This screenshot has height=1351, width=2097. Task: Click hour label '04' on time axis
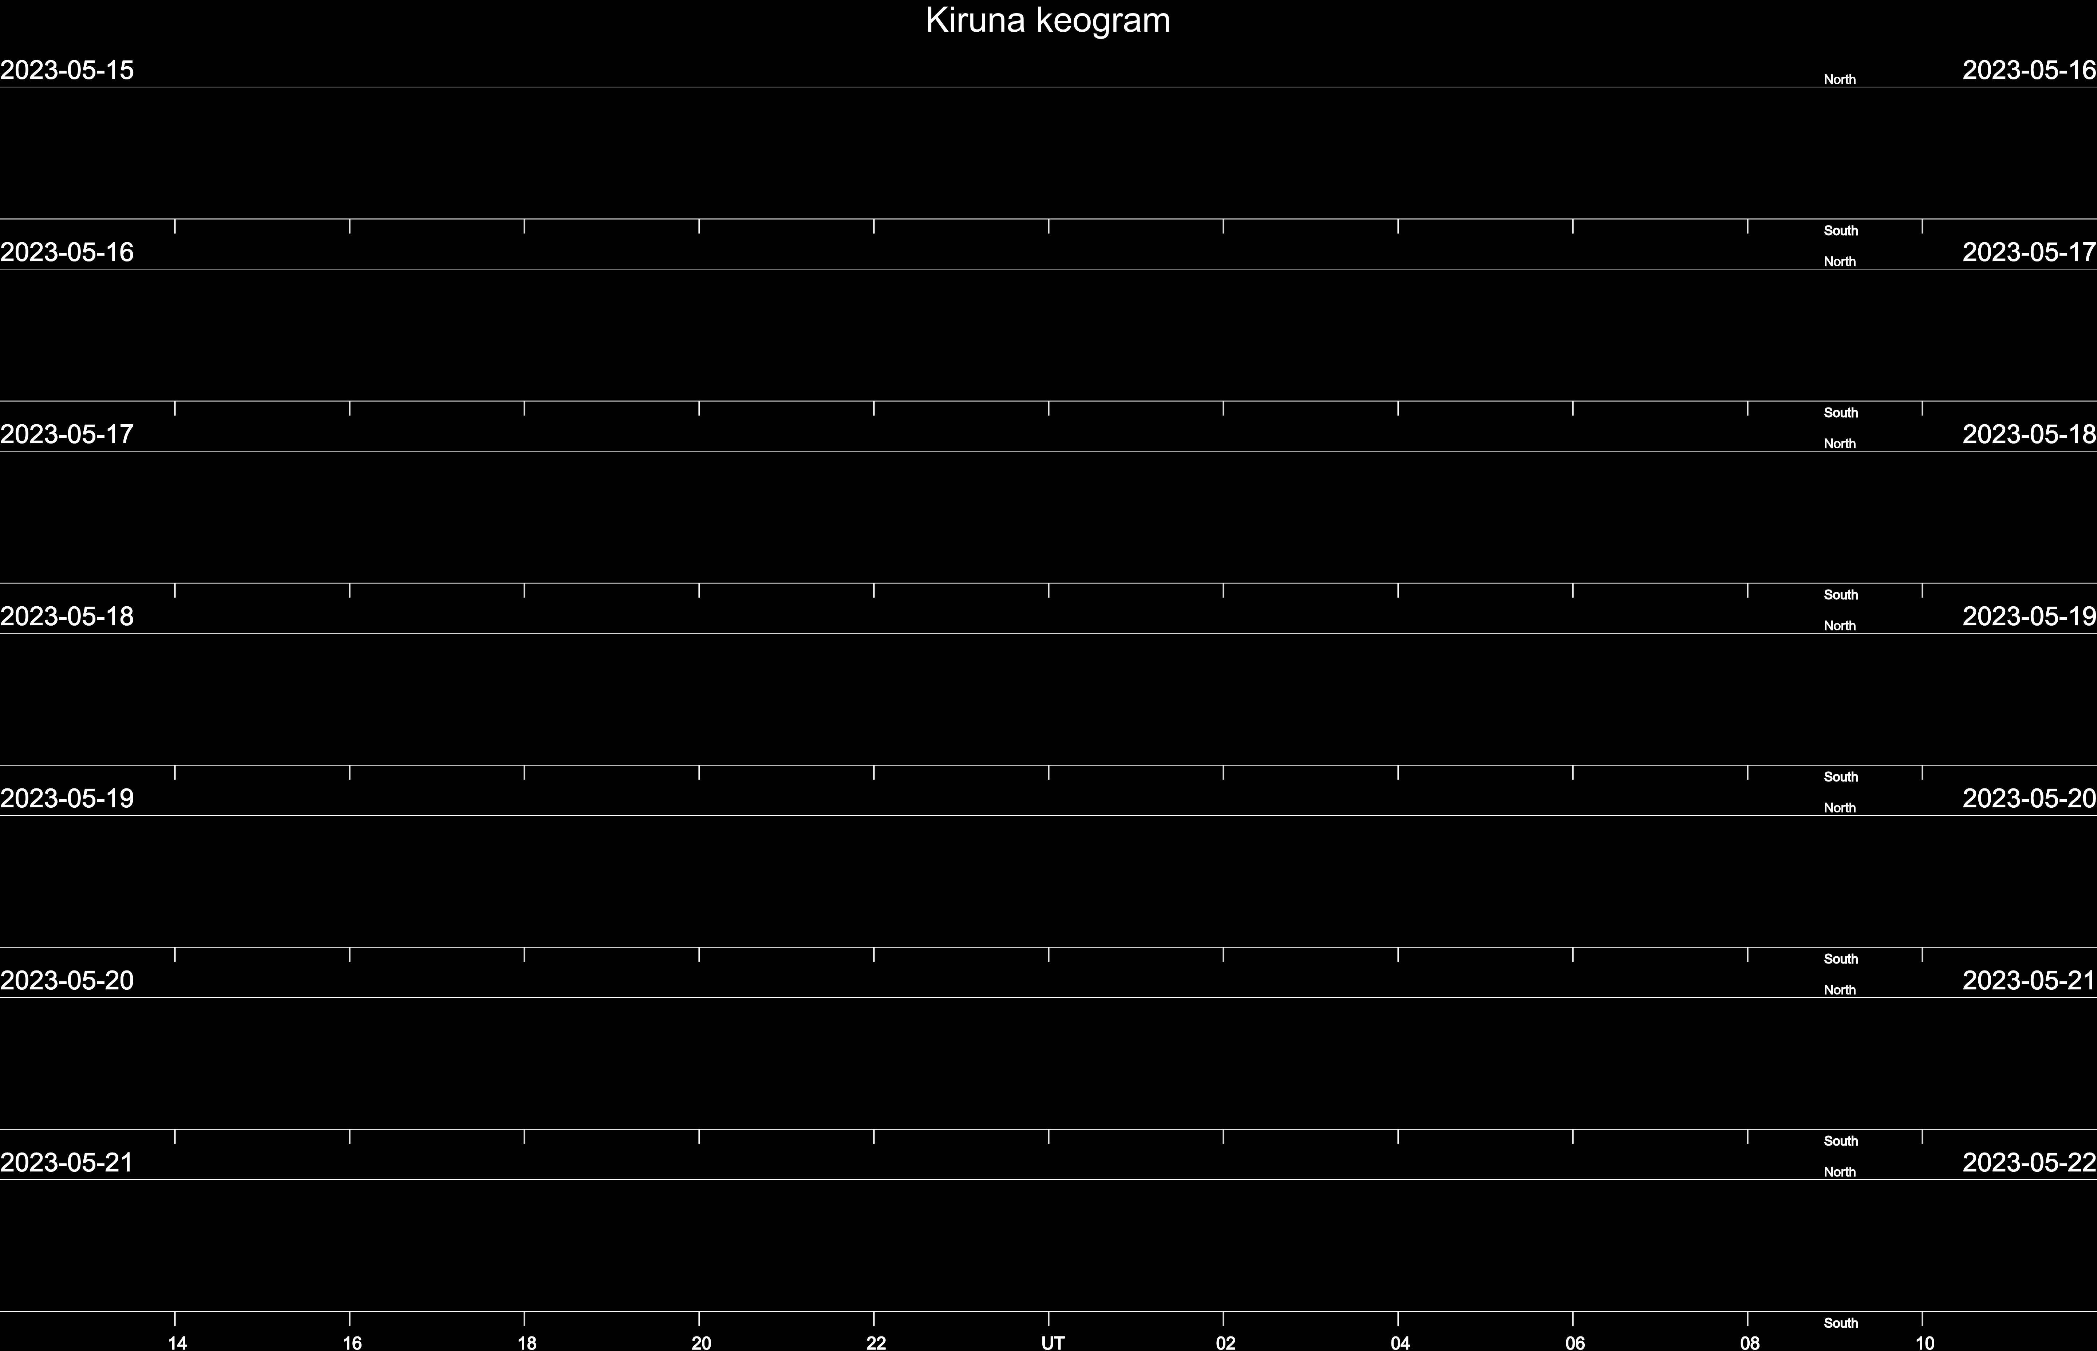pyautogui.click(x=1400, y=1342)
